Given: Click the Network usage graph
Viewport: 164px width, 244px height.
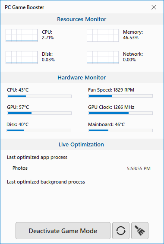Looking at the screenshot, I should 103,57.
